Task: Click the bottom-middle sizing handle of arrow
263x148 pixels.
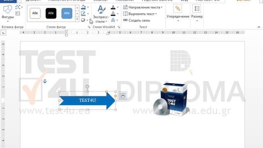Action: point(88,110)
